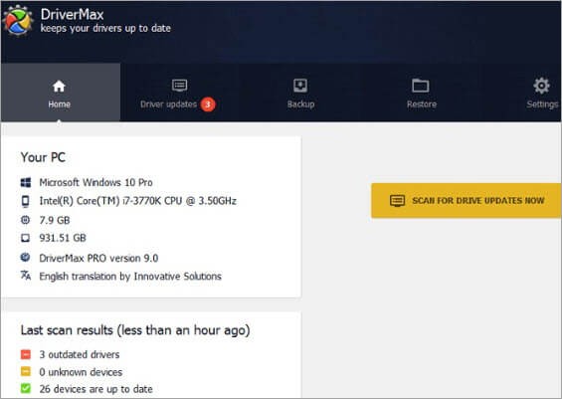Click the memory icon beside 7.9 GB
The width and height of the screenshot is (562, 399).
(x=26, y=220)
